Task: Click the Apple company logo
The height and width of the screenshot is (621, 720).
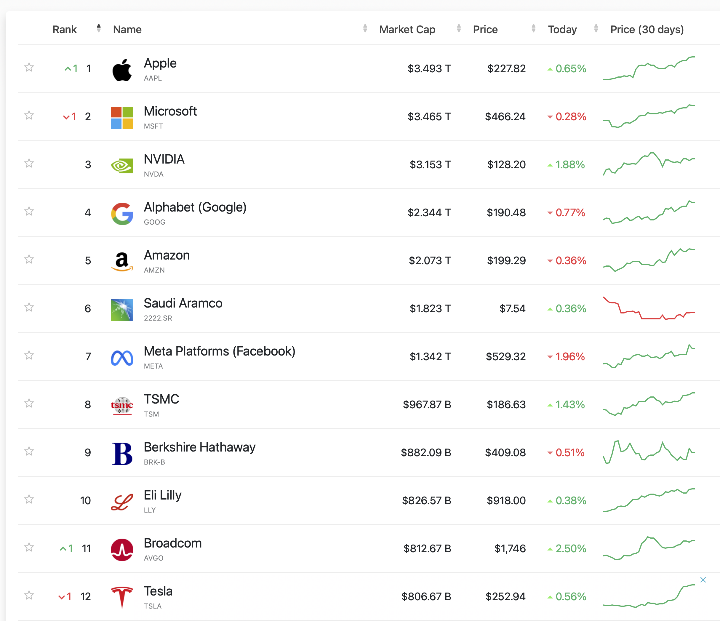Action: (x=122, y=70)
